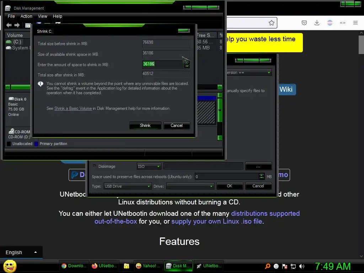Click the disk image file path field

(203, 166)
